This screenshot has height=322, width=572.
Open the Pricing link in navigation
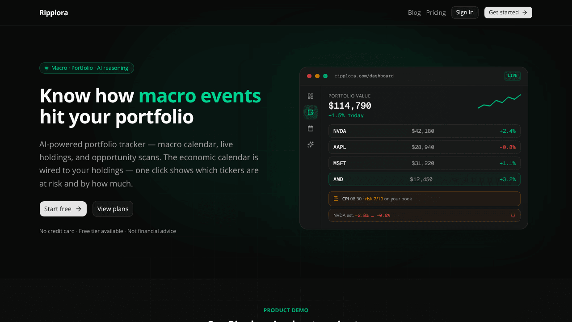[x=436, y=13]
